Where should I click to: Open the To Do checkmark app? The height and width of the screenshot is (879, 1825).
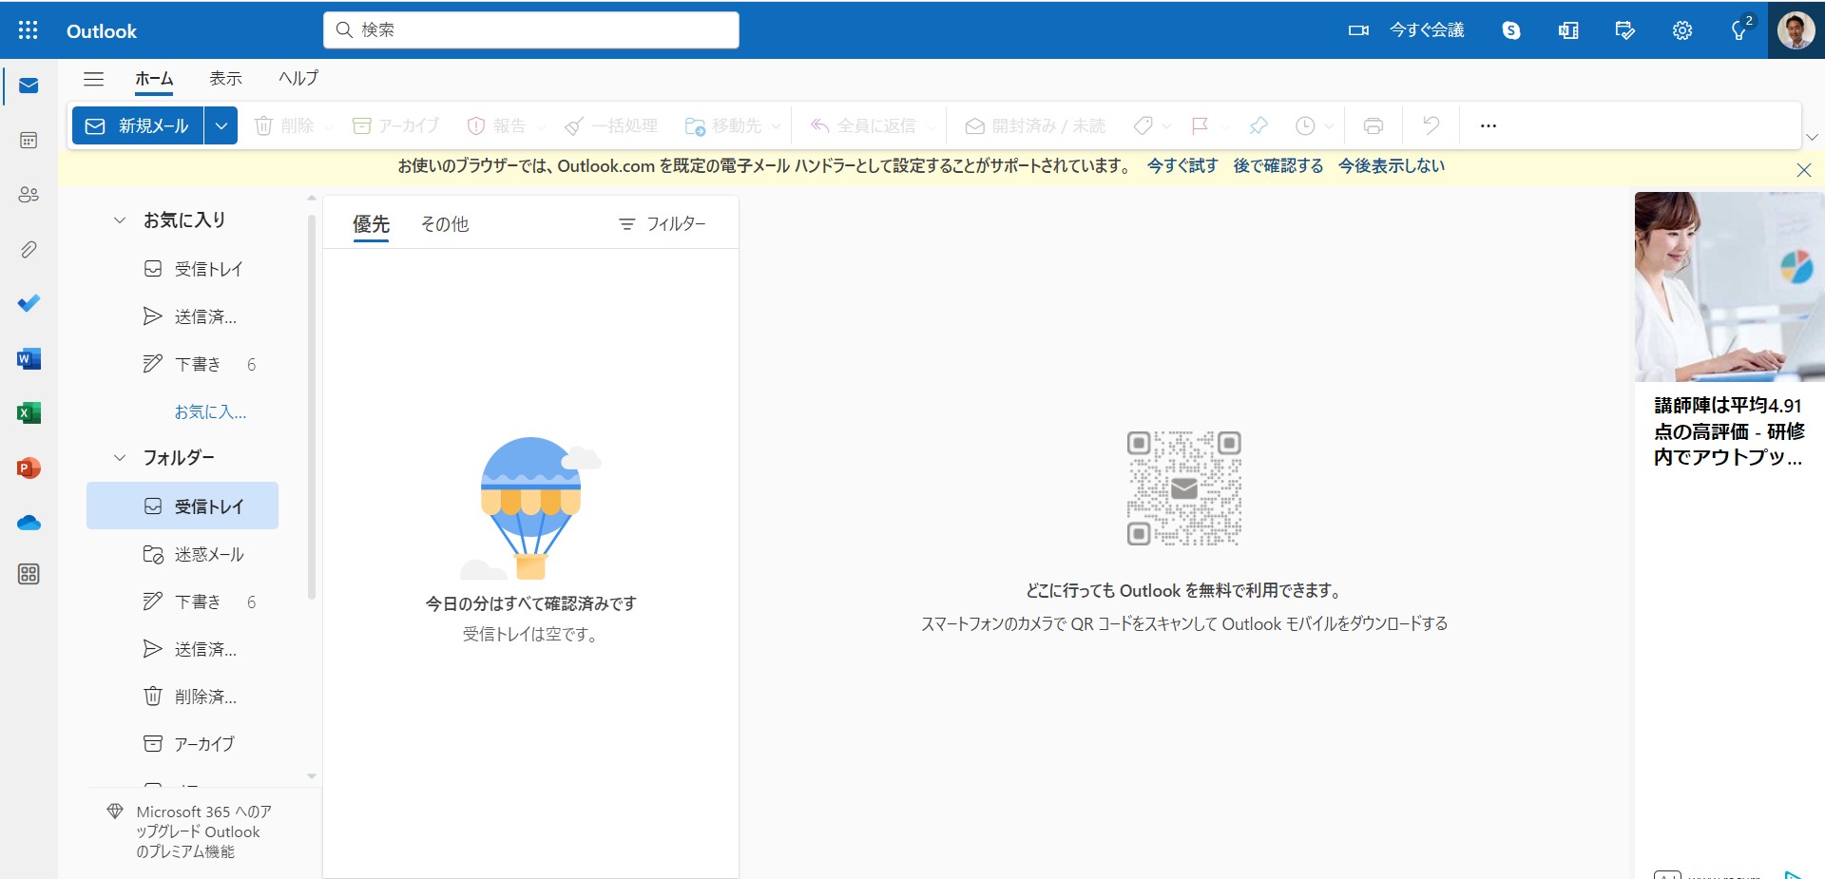click(29, 303)
